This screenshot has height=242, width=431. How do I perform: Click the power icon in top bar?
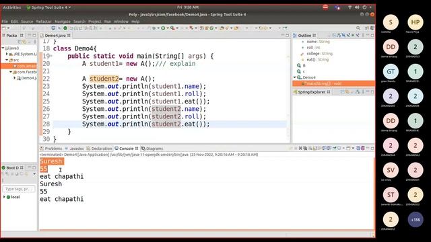364,7
